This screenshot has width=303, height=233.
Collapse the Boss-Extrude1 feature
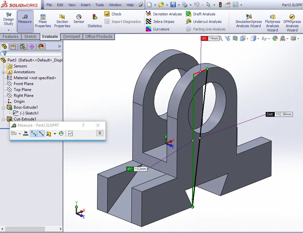[x=3, y=108]
